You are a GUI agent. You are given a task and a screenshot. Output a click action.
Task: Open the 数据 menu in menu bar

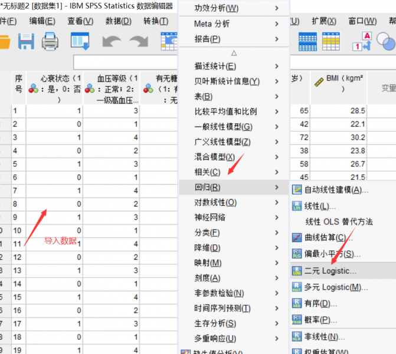click(x=118, y=21)
